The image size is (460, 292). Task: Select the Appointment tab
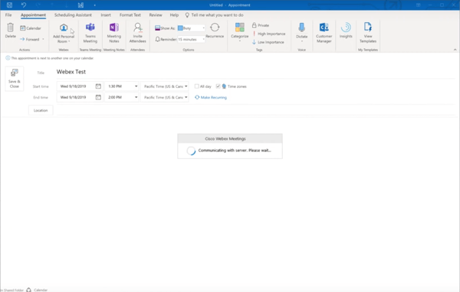click(33, 15)
